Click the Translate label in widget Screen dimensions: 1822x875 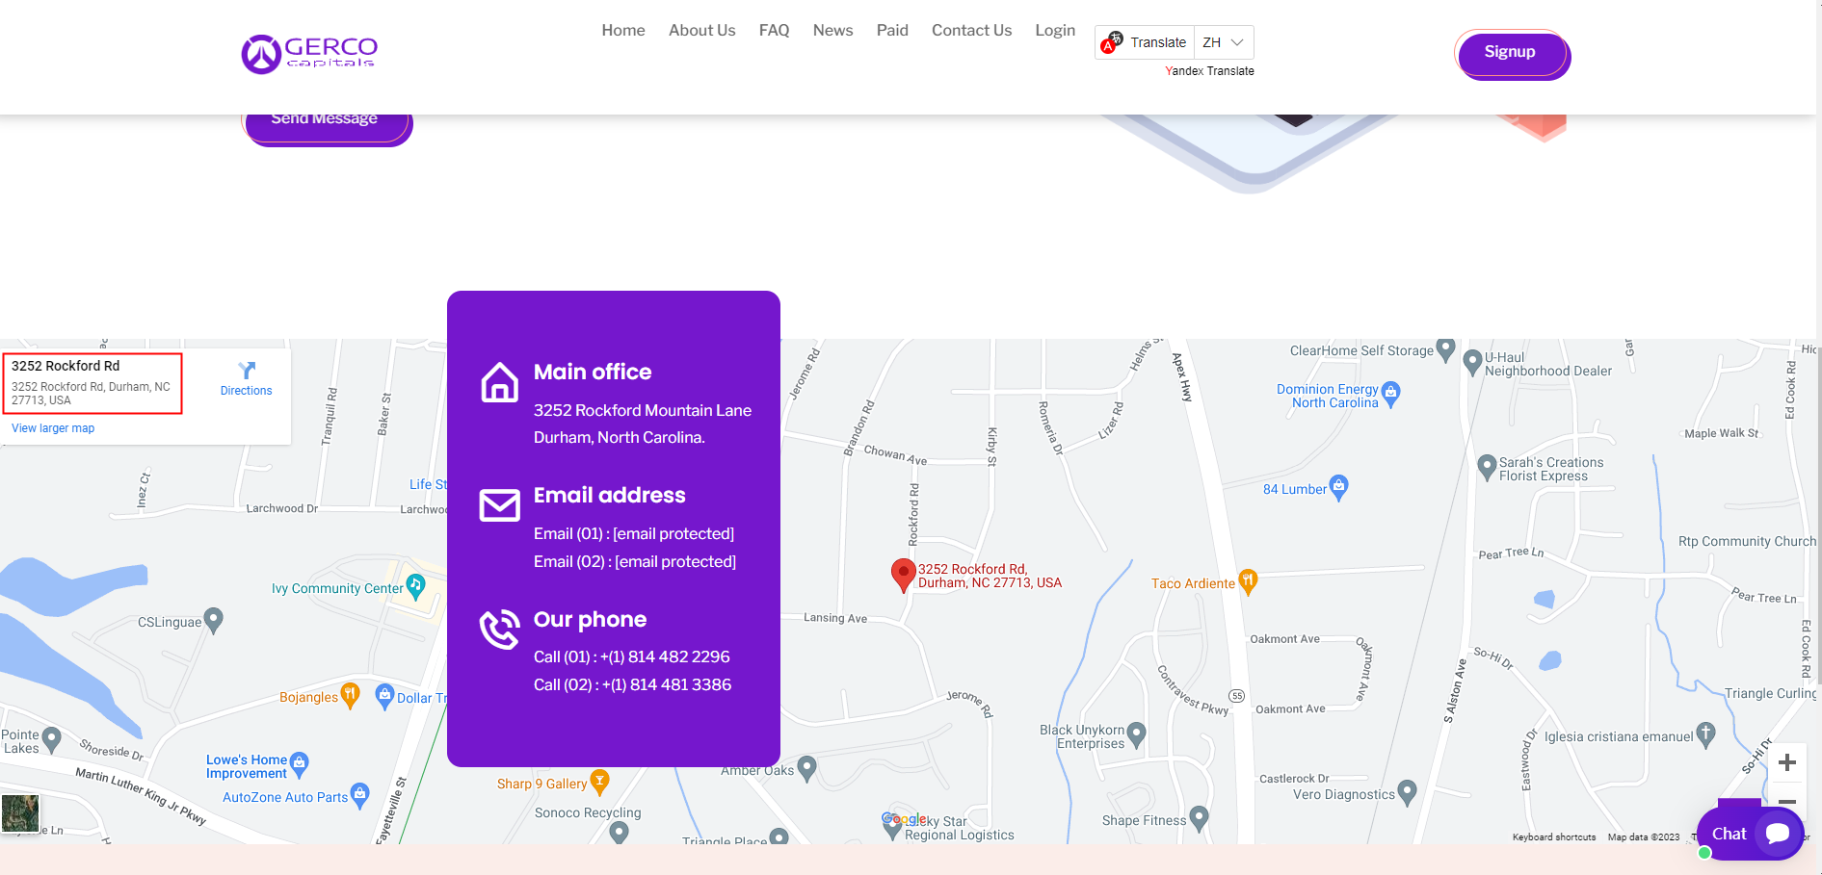(x=1158, y=42)
